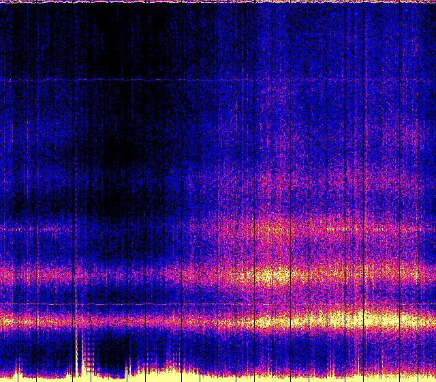
Task: Select the thin horizontal line above the lowest band
Action: [136, 304]
